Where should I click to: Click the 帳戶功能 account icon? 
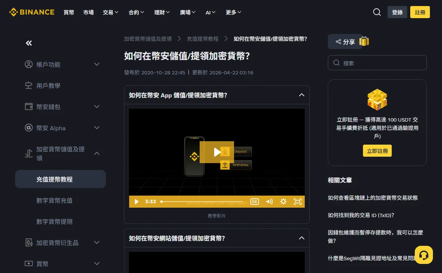[29, 65]
